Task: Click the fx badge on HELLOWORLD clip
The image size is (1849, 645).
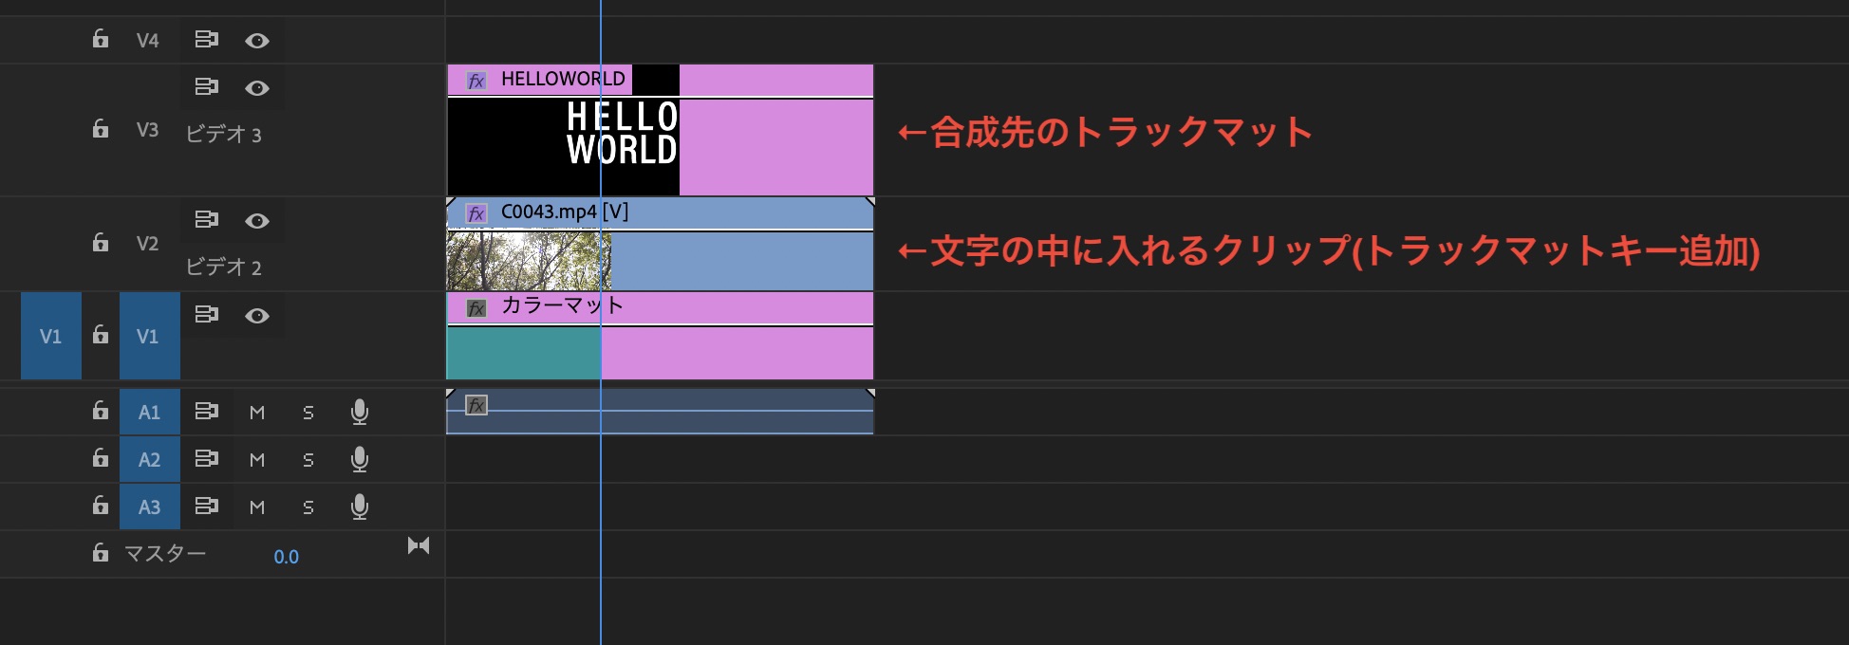Action: tap(476, 81)
